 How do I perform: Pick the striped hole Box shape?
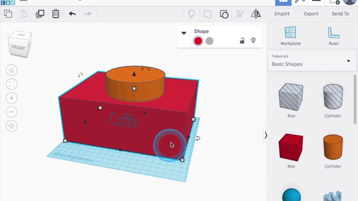pos(291,97)
